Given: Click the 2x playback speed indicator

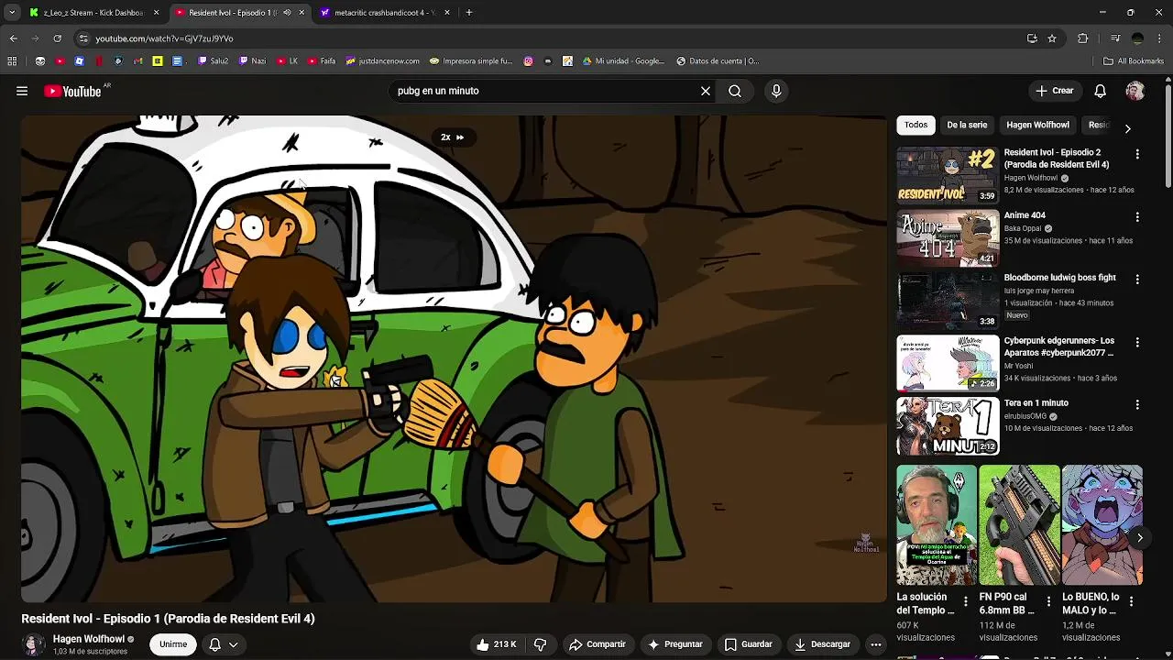Looking at the screenshot, I should 452,137.
